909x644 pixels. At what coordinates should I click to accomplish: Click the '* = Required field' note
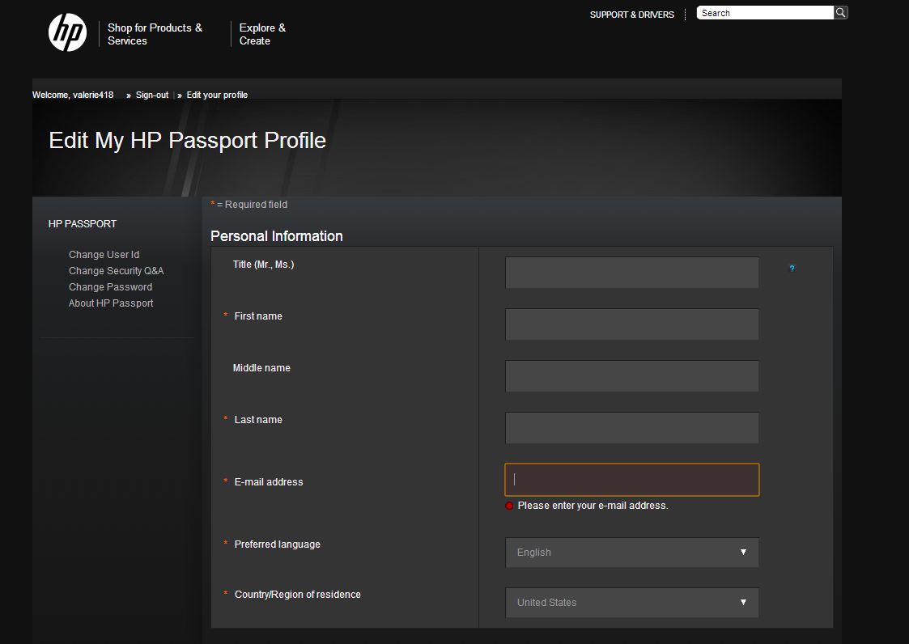249,205
